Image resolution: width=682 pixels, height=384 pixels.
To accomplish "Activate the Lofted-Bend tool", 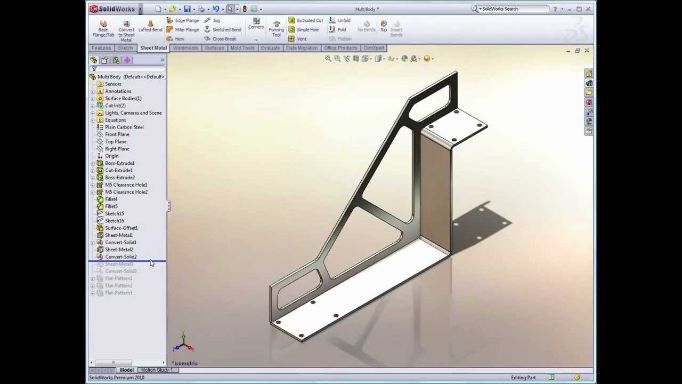I will (x=150, y=27).
